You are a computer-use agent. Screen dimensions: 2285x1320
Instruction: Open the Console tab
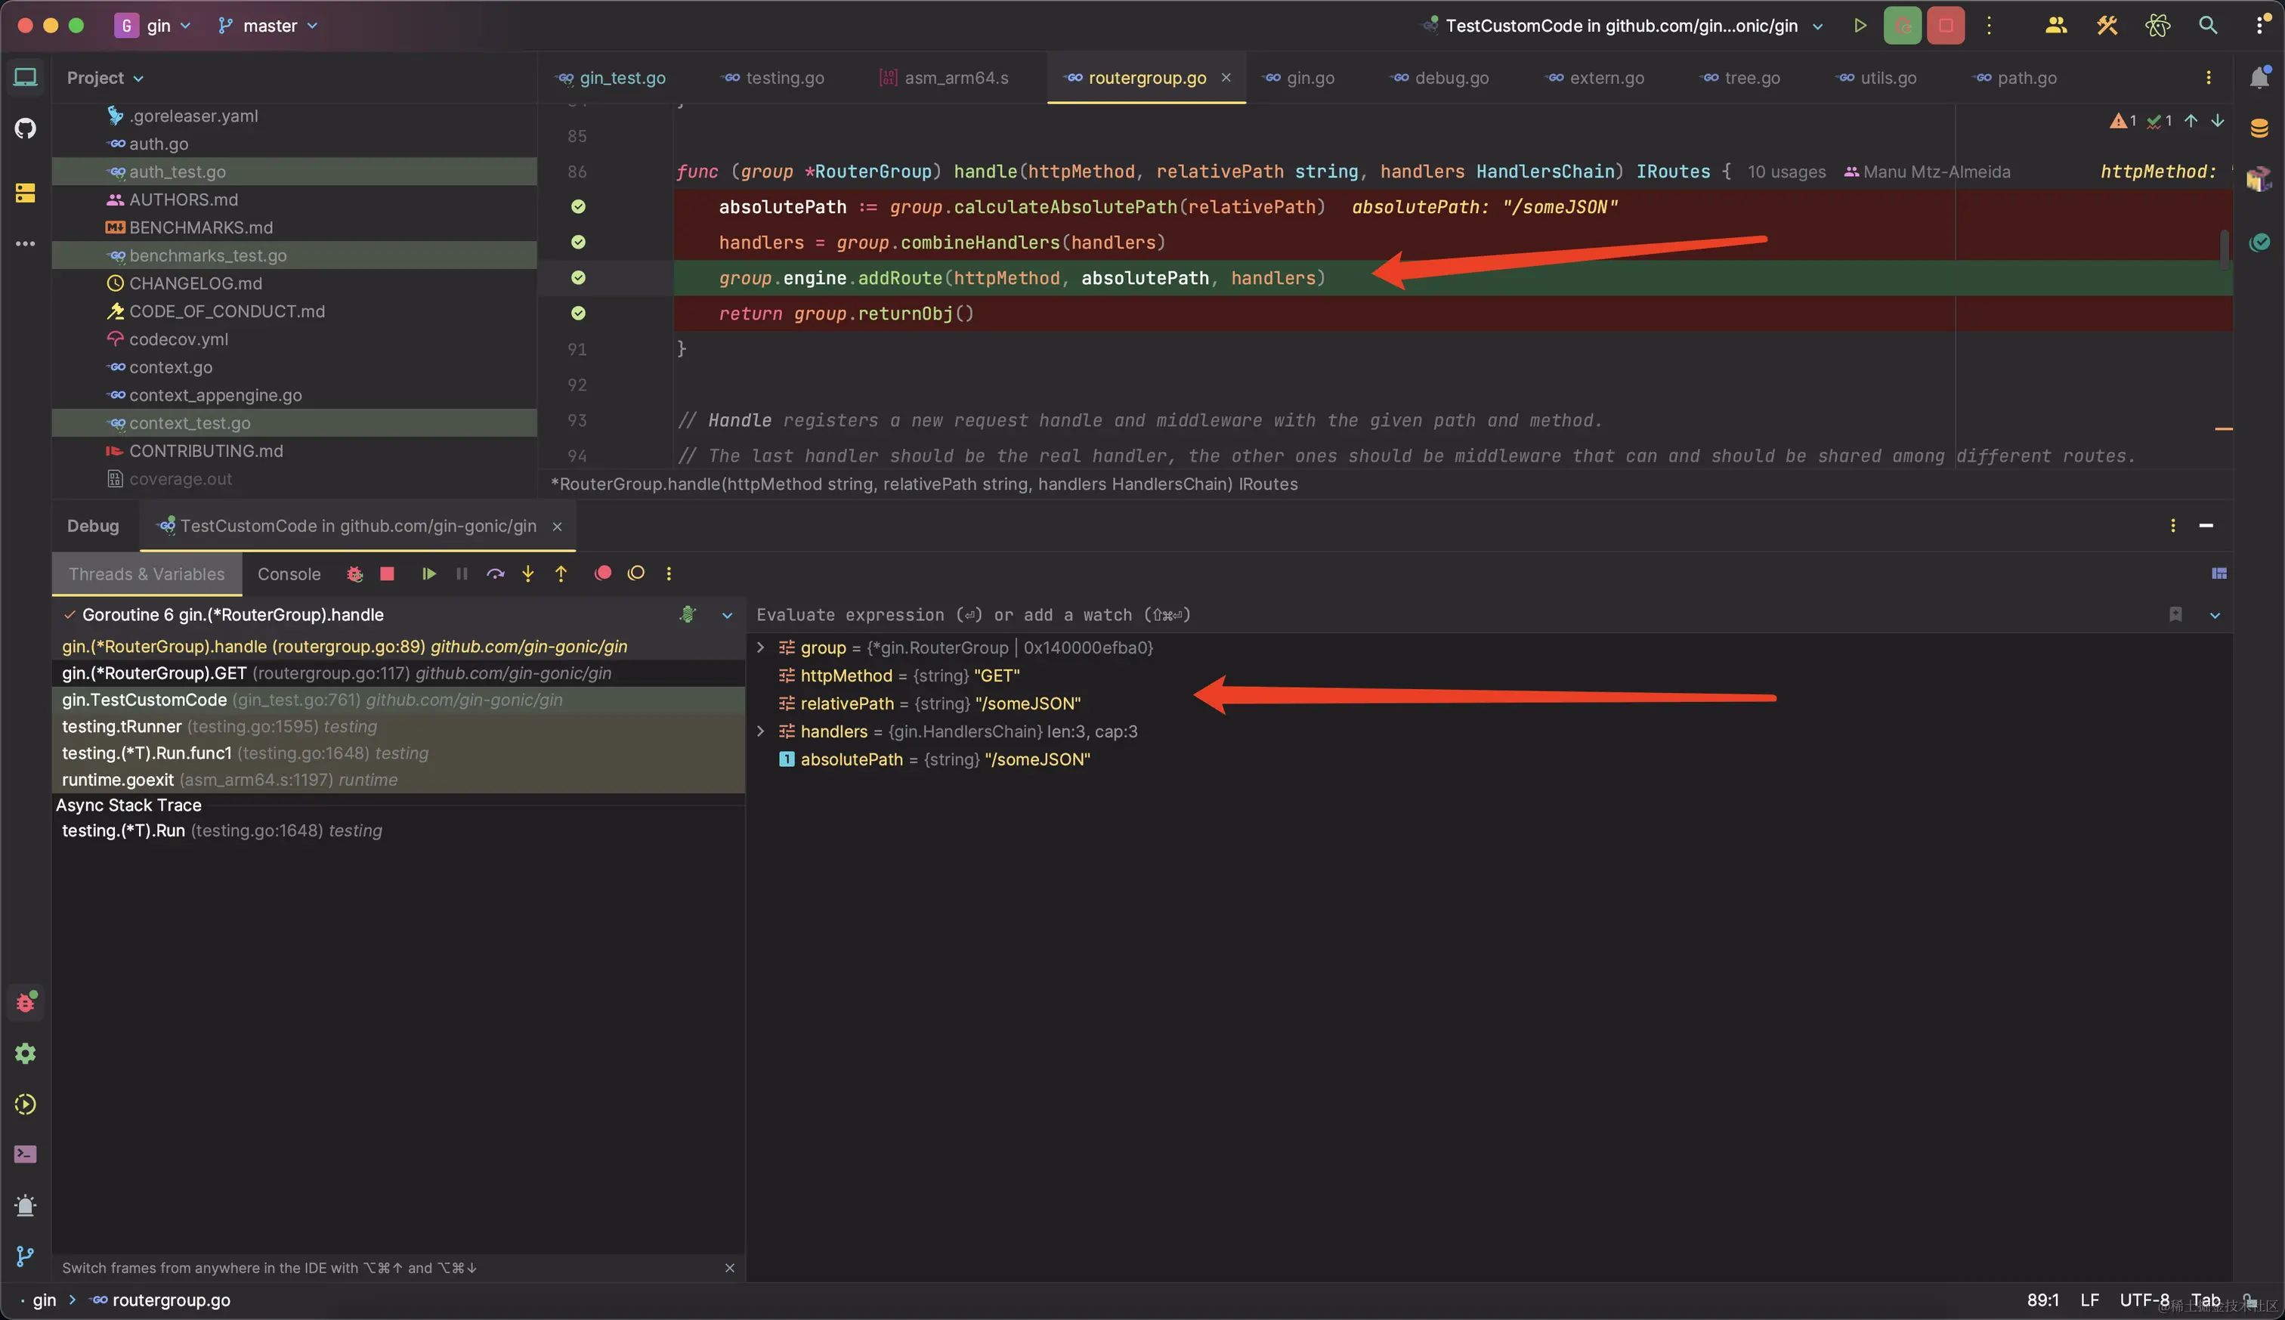point(288,574)
